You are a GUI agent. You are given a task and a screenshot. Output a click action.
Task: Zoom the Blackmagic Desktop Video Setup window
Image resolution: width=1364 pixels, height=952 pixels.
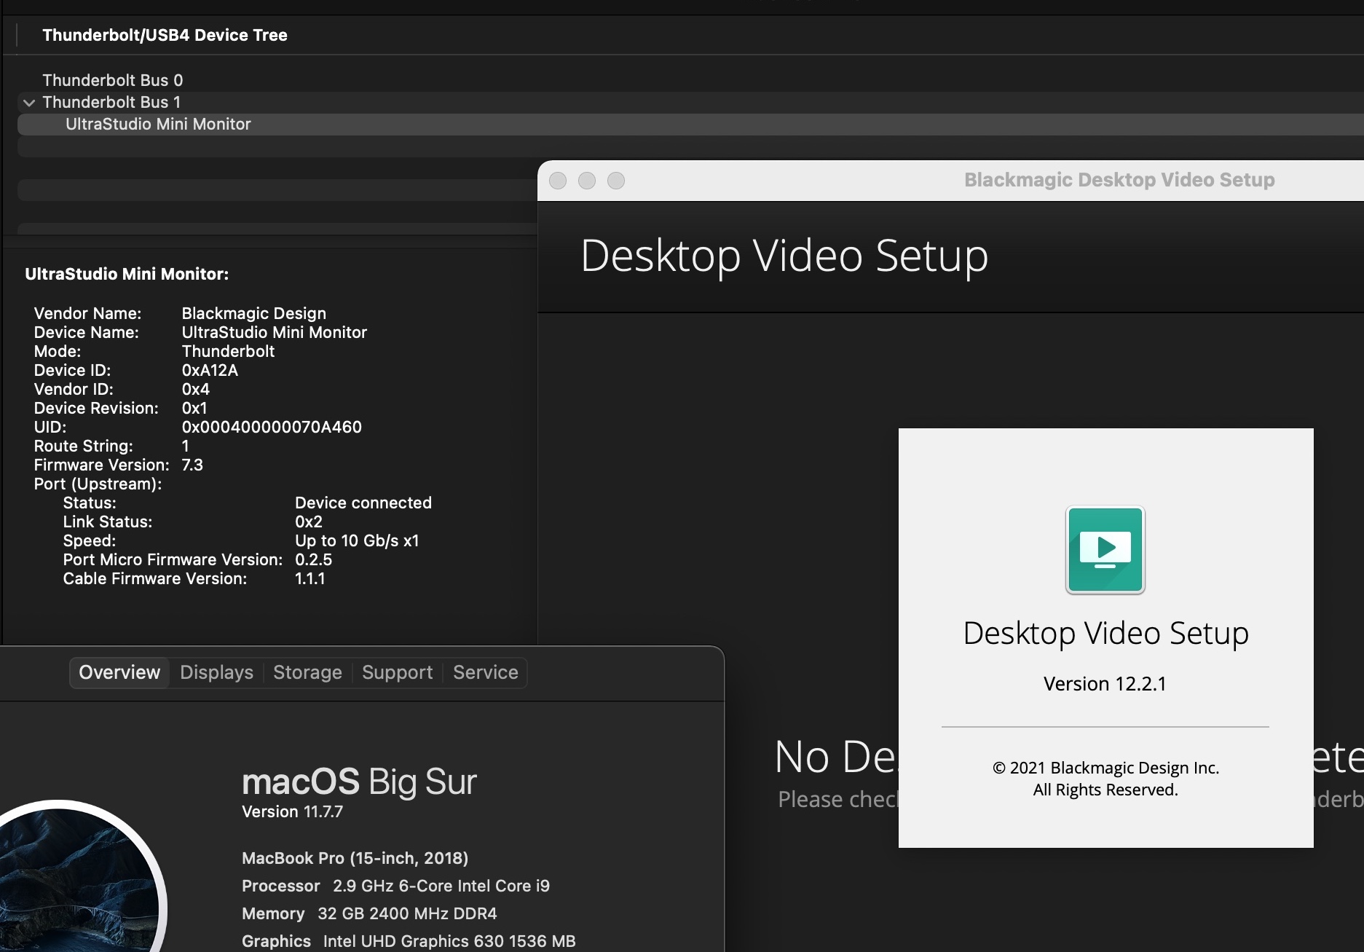pyautogui.click(x=616, y=181)
